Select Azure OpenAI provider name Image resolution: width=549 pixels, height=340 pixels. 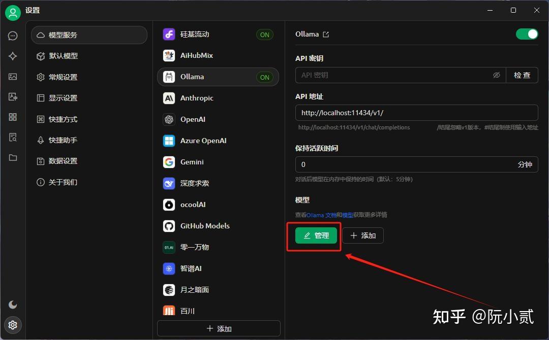[x=203, y=141]
